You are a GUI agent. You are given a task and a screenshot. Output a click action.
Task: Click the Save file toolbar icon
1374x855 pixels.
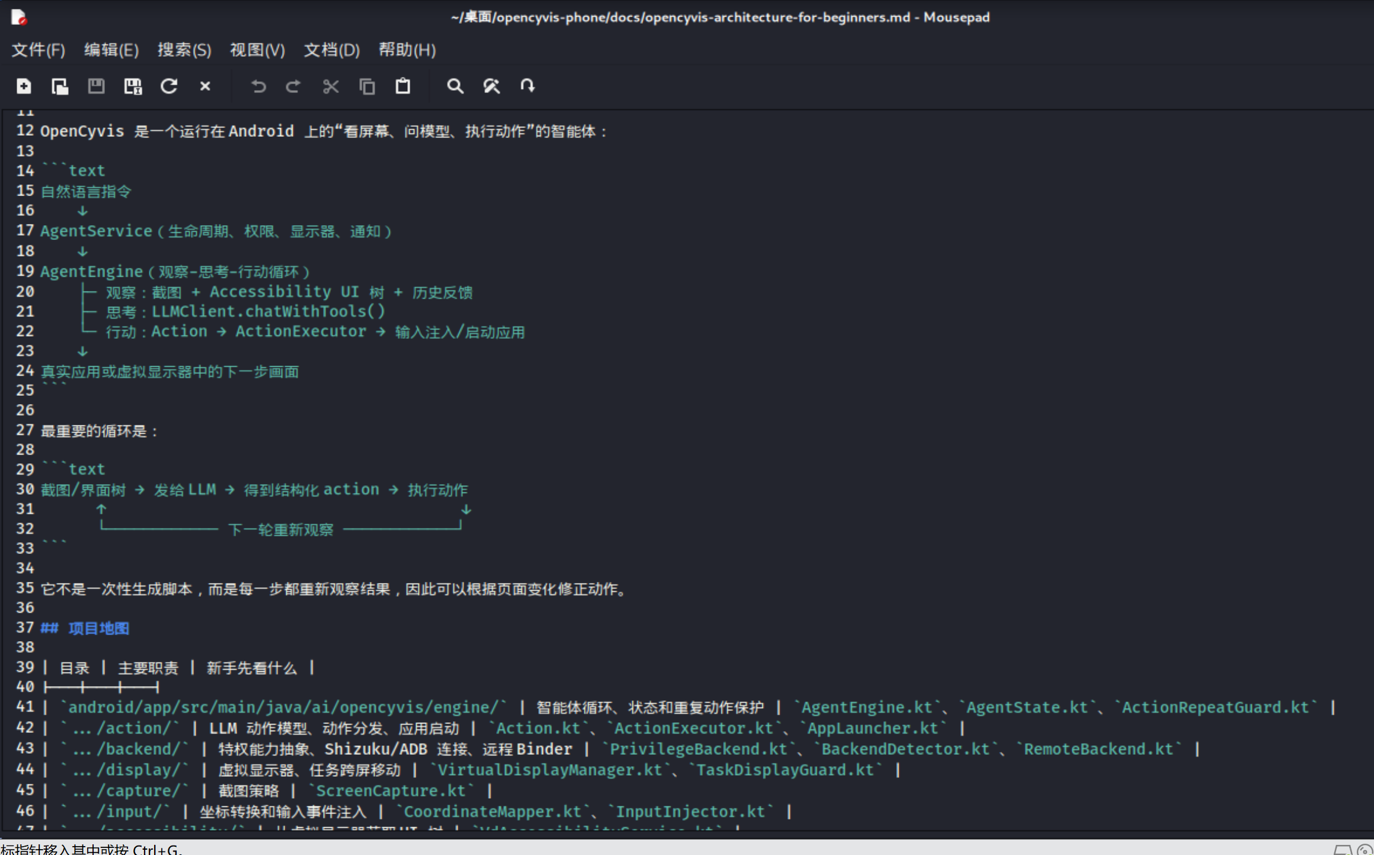(x=96, y=87)
